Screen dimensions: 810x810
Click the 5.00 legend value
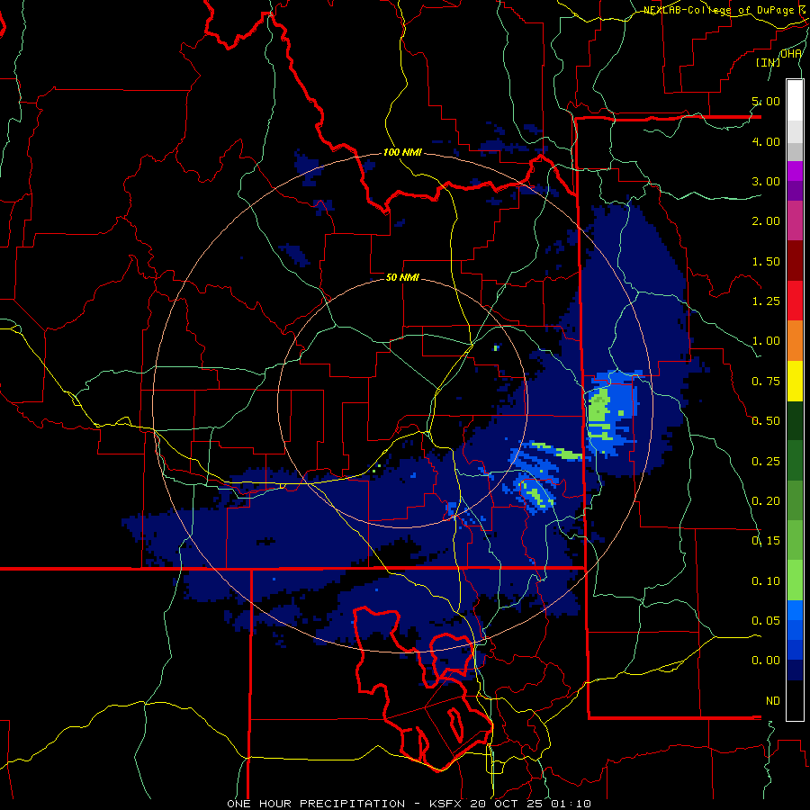point(766,101)
